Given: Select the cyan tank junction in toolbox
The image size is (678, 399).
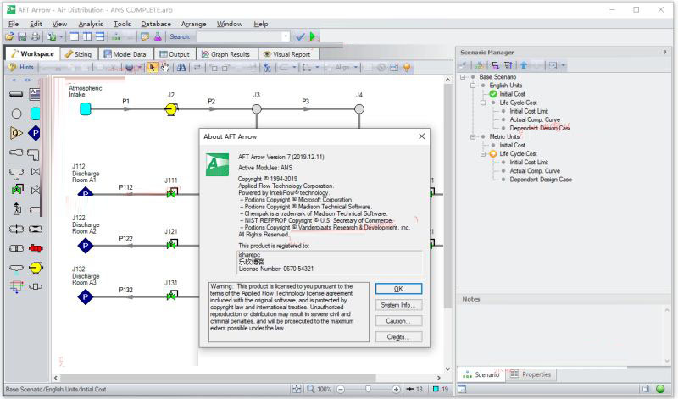Looking at the screenshot, I should pyautogui.click(x=36, y=114).
